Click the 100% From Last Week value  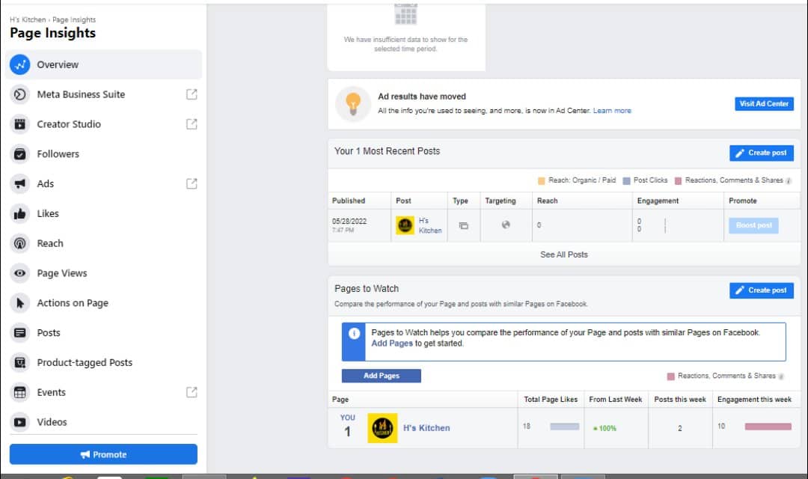(605, 428)
